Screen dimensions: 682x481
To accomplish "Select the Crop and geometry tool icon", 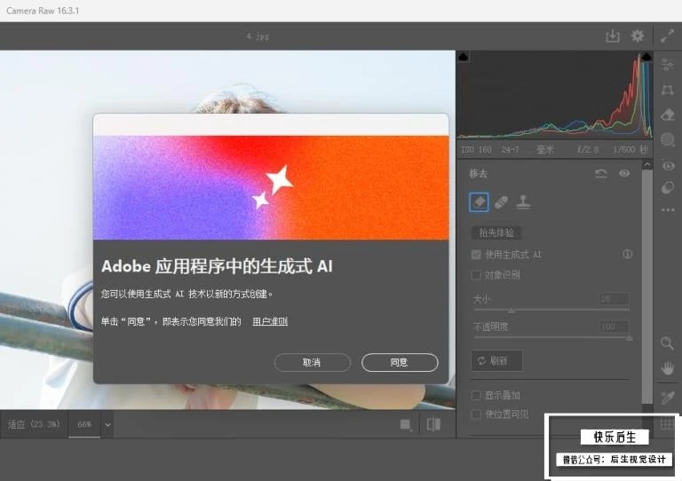I will pyautogui.click(x=667, y=90).
